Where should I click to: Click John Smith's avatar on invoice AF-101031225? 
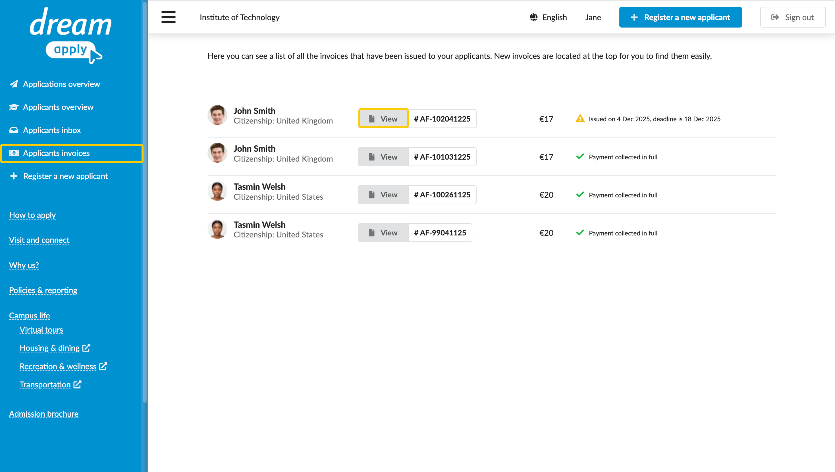click(217, 153)
